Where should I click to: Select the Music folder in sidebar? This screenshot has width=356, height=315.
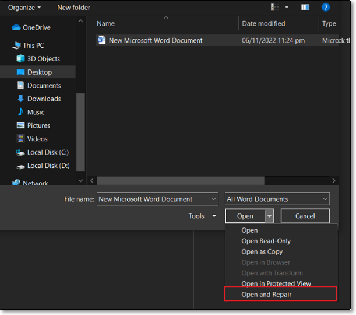(x=36, y=113)
